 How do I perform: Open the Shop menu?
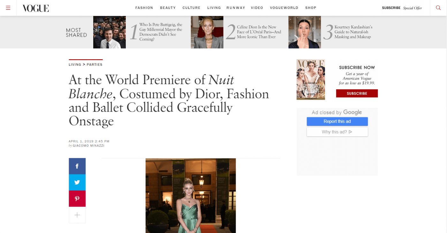[311, 8]
